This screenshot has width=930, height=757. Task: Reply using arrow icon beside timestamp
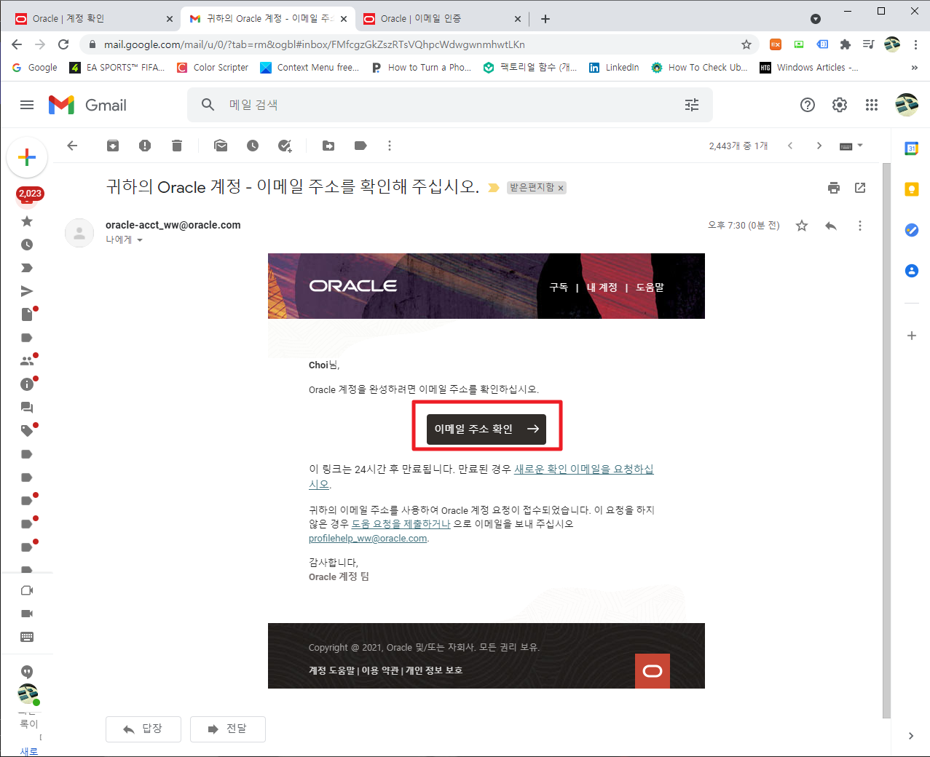(831, 226)
